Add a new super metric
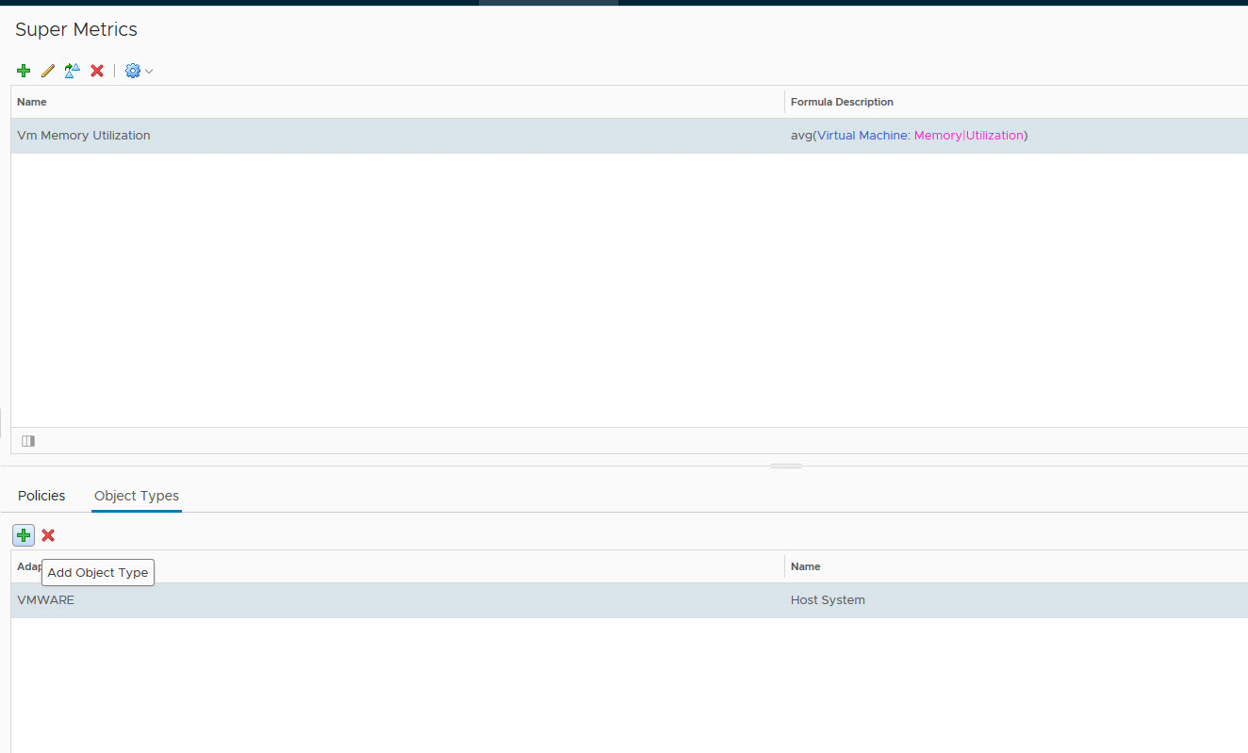1248x753 pixels. tap(24, 71)
